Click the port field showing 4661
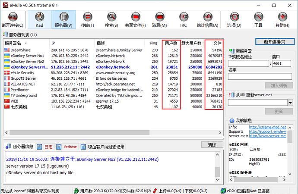Image resolution: width=298 pixels, height=194 pixels. tap(282, 63)
